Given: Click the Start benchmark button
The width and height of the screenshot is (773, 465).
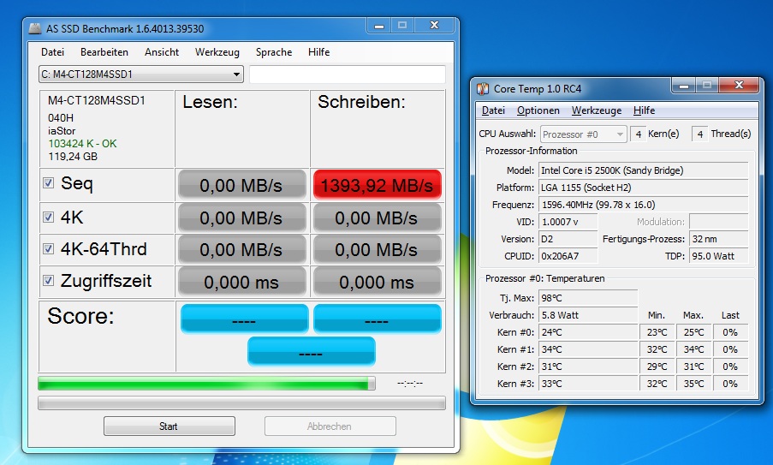Looking at the screenshot, I should point(169,426).
